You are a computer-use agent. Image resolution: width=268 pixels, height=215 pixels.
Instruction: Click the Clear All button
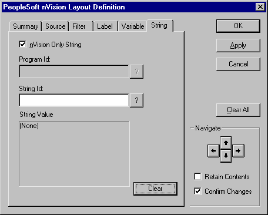point(238,110)
